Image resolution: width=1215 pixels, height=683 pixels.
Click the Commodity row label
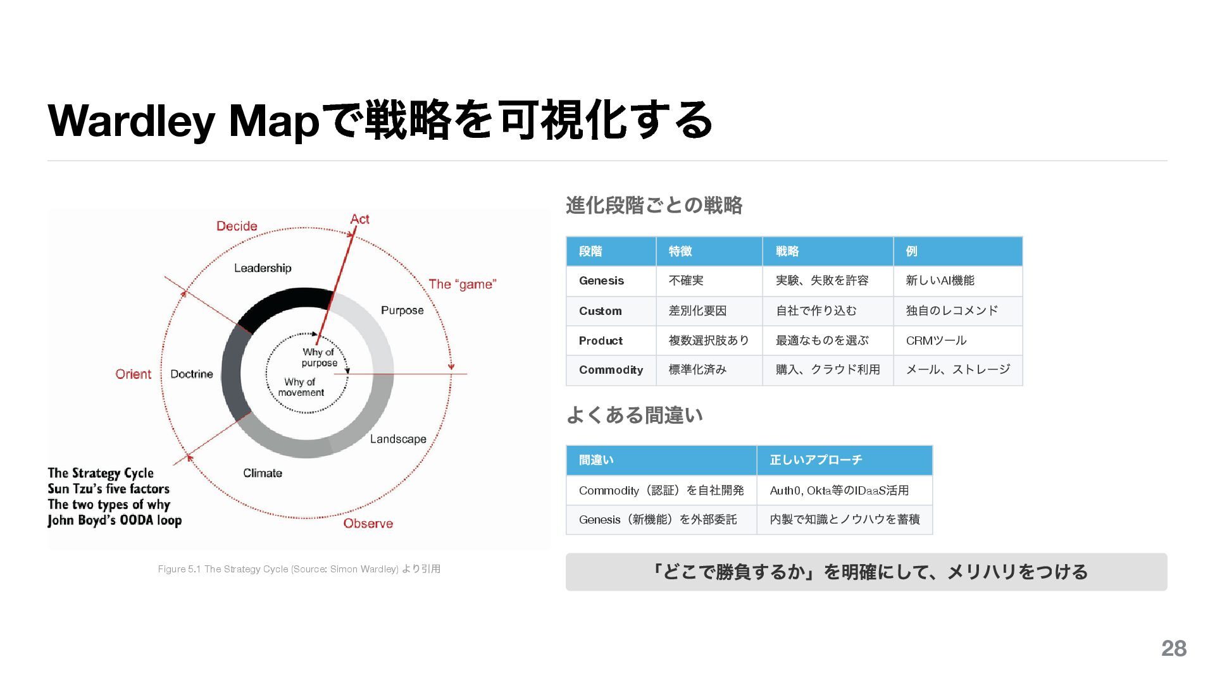(611, 370)
